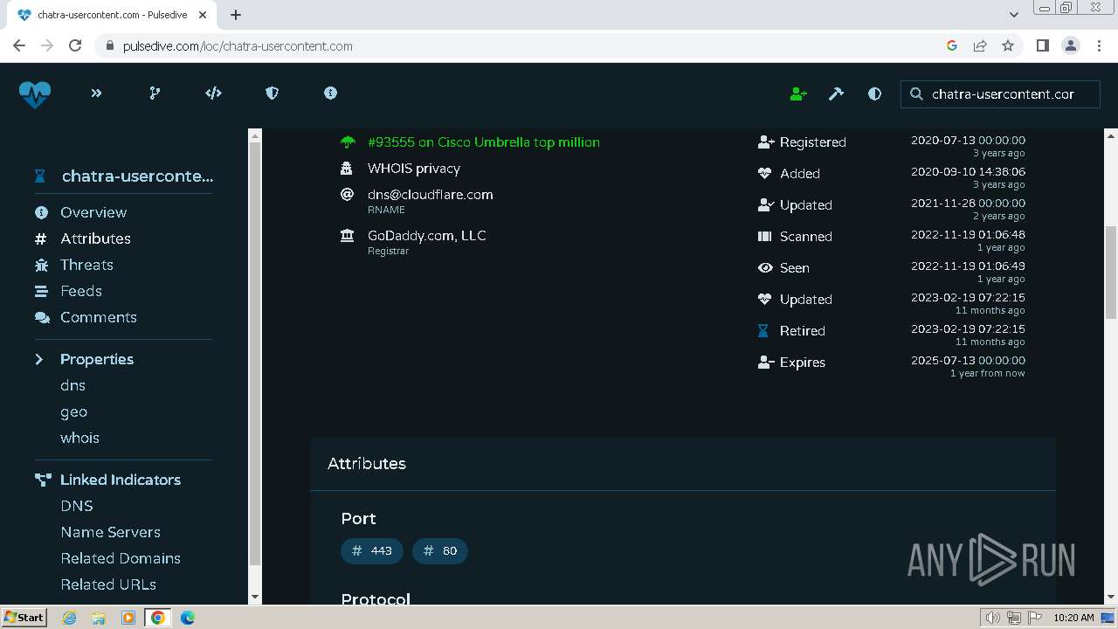The height and width of the screenshot is (629, 1118).
Task: Click the Registered user icon
Action: pos(766,142)
